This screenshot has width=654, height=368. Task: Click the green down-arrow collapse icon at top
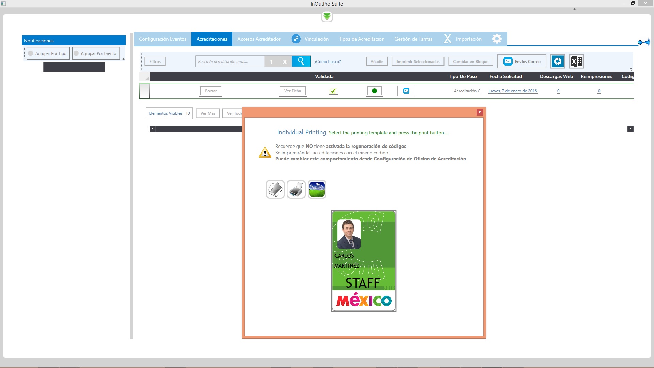[x=327, y=16]
